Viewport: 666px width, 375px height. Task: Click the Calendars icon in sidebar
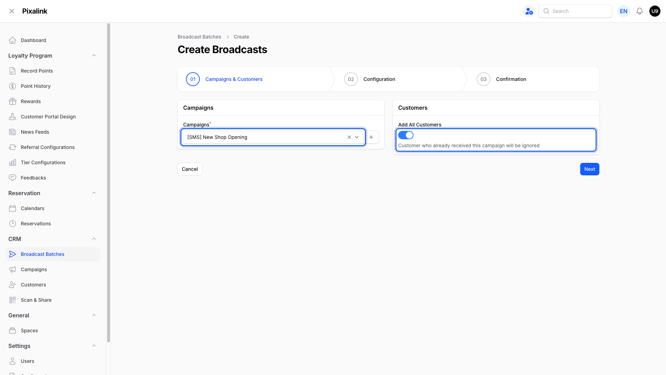[x=12, y=208]
